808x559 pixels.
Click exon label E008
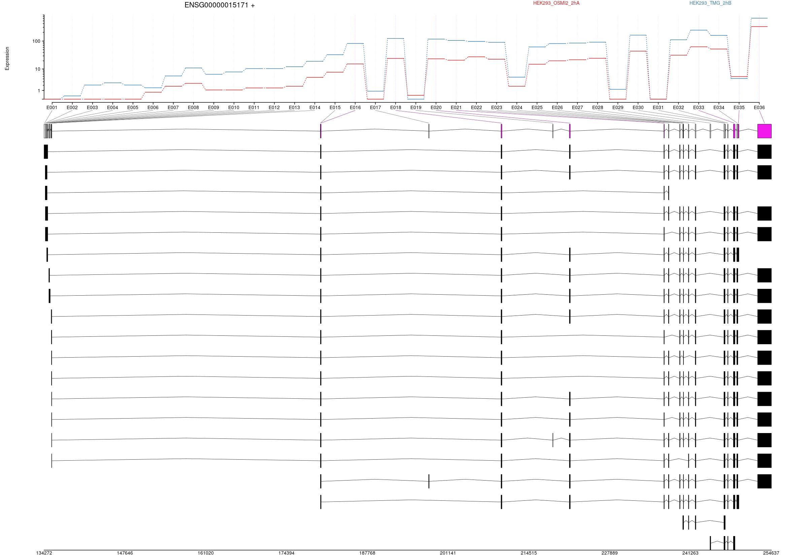pyautogui.click(x=193, y=107)
